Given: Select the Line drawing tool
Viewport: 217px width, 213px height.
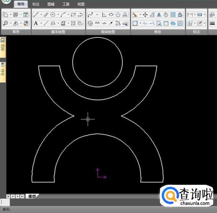Looking at the screenshot, I should pos(36,15).
